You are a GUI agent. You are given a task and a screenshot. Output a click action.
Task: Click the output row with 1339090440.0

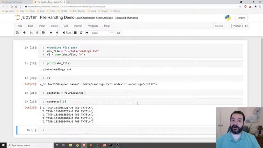(x=67, y=122)
